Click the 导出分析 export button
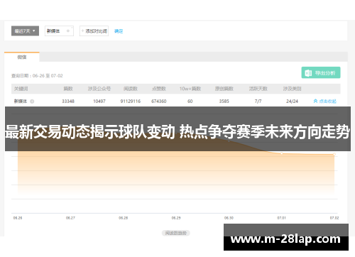Image resolution: width=355 pixels, height=257 pixels. 321,72
